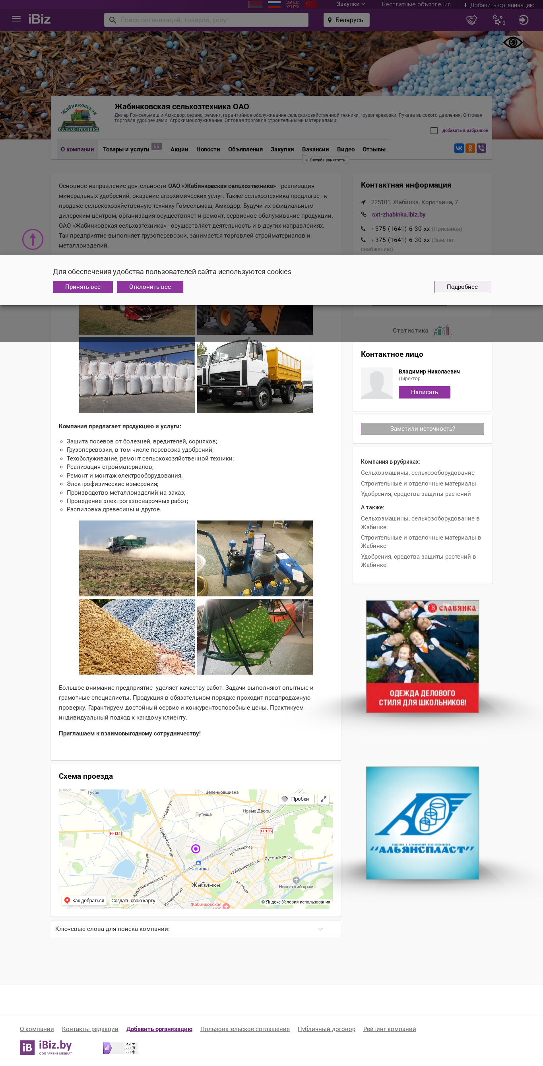The image size is (543, 1066).
Task: Click Отклонить все cookies button
Action: [150, 287]
